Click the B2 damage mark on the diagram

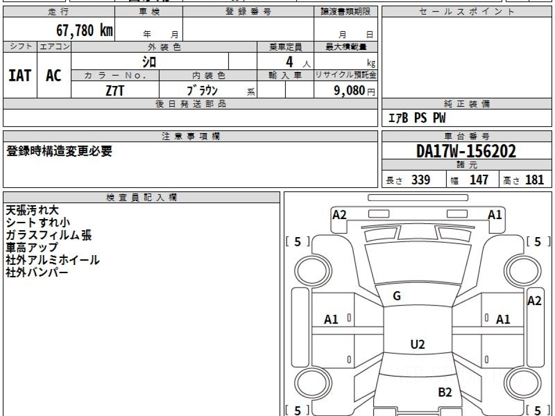tap(444, 392)
